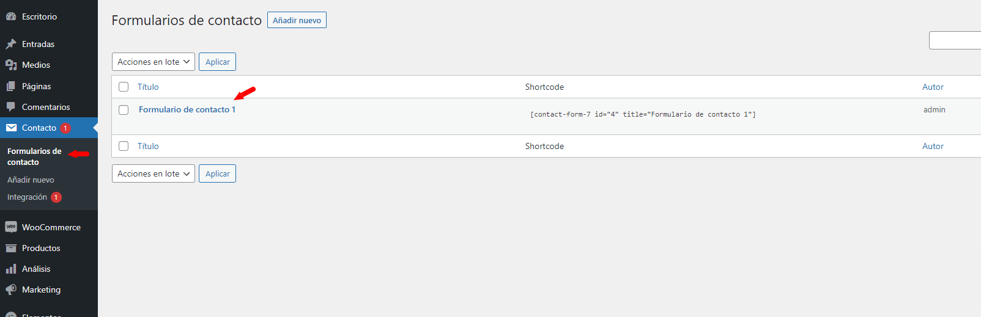Click the Contacto envelope icon
981x317 pixels.
point(11,128)
